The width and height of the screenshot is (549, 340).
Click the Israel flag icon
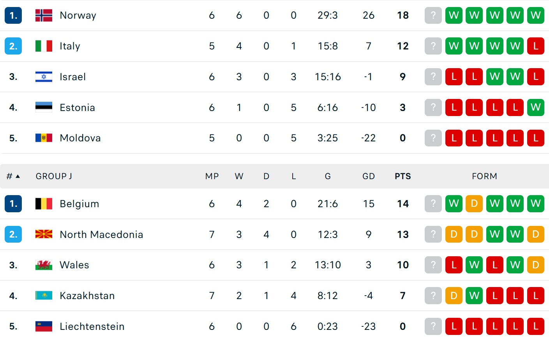(44, 77)
